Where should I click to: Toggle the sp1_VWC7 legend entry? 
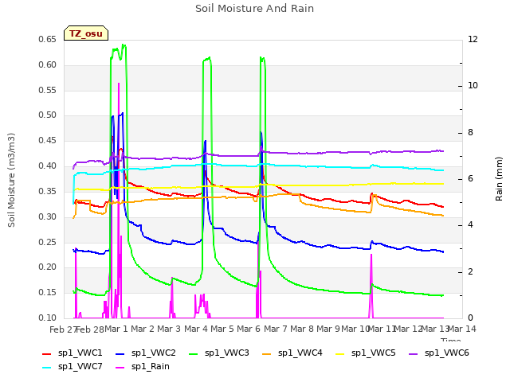point(73,367)
